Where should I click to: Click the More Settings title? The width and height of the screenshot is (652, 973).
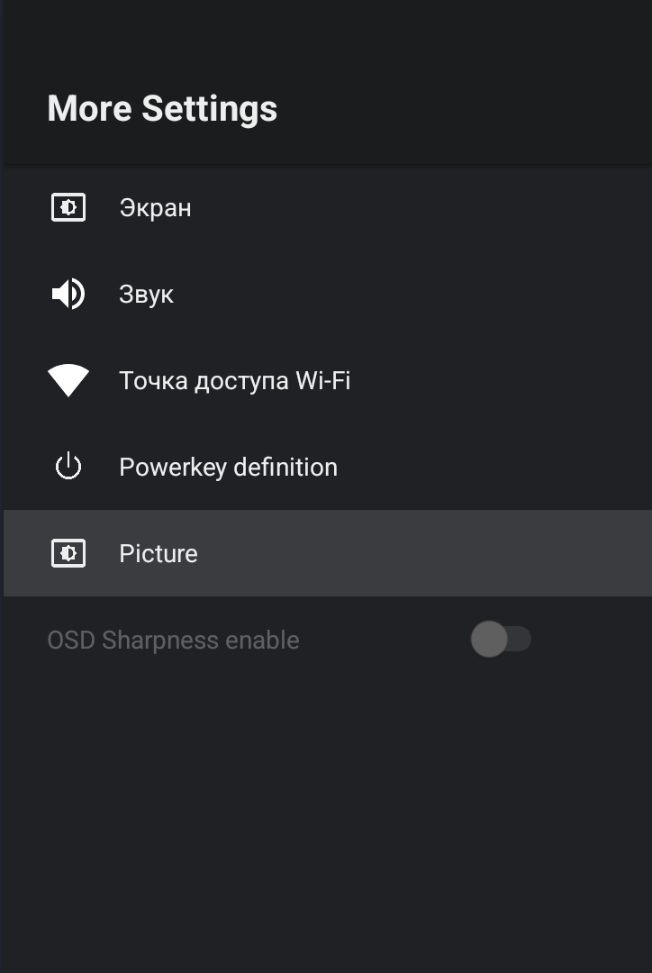(162, 109)
